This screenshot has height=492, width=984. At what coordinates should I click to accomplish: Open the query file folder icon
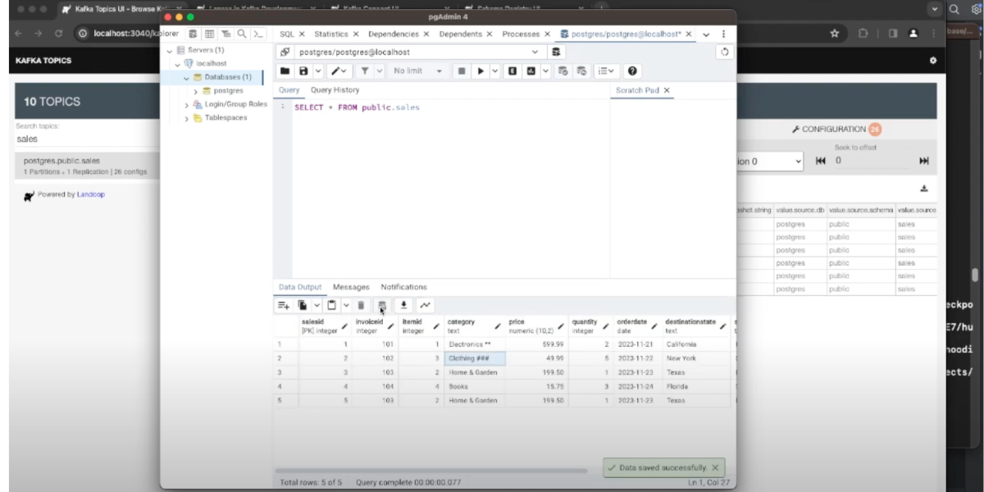pyautogui.click(x=285, y=71)
